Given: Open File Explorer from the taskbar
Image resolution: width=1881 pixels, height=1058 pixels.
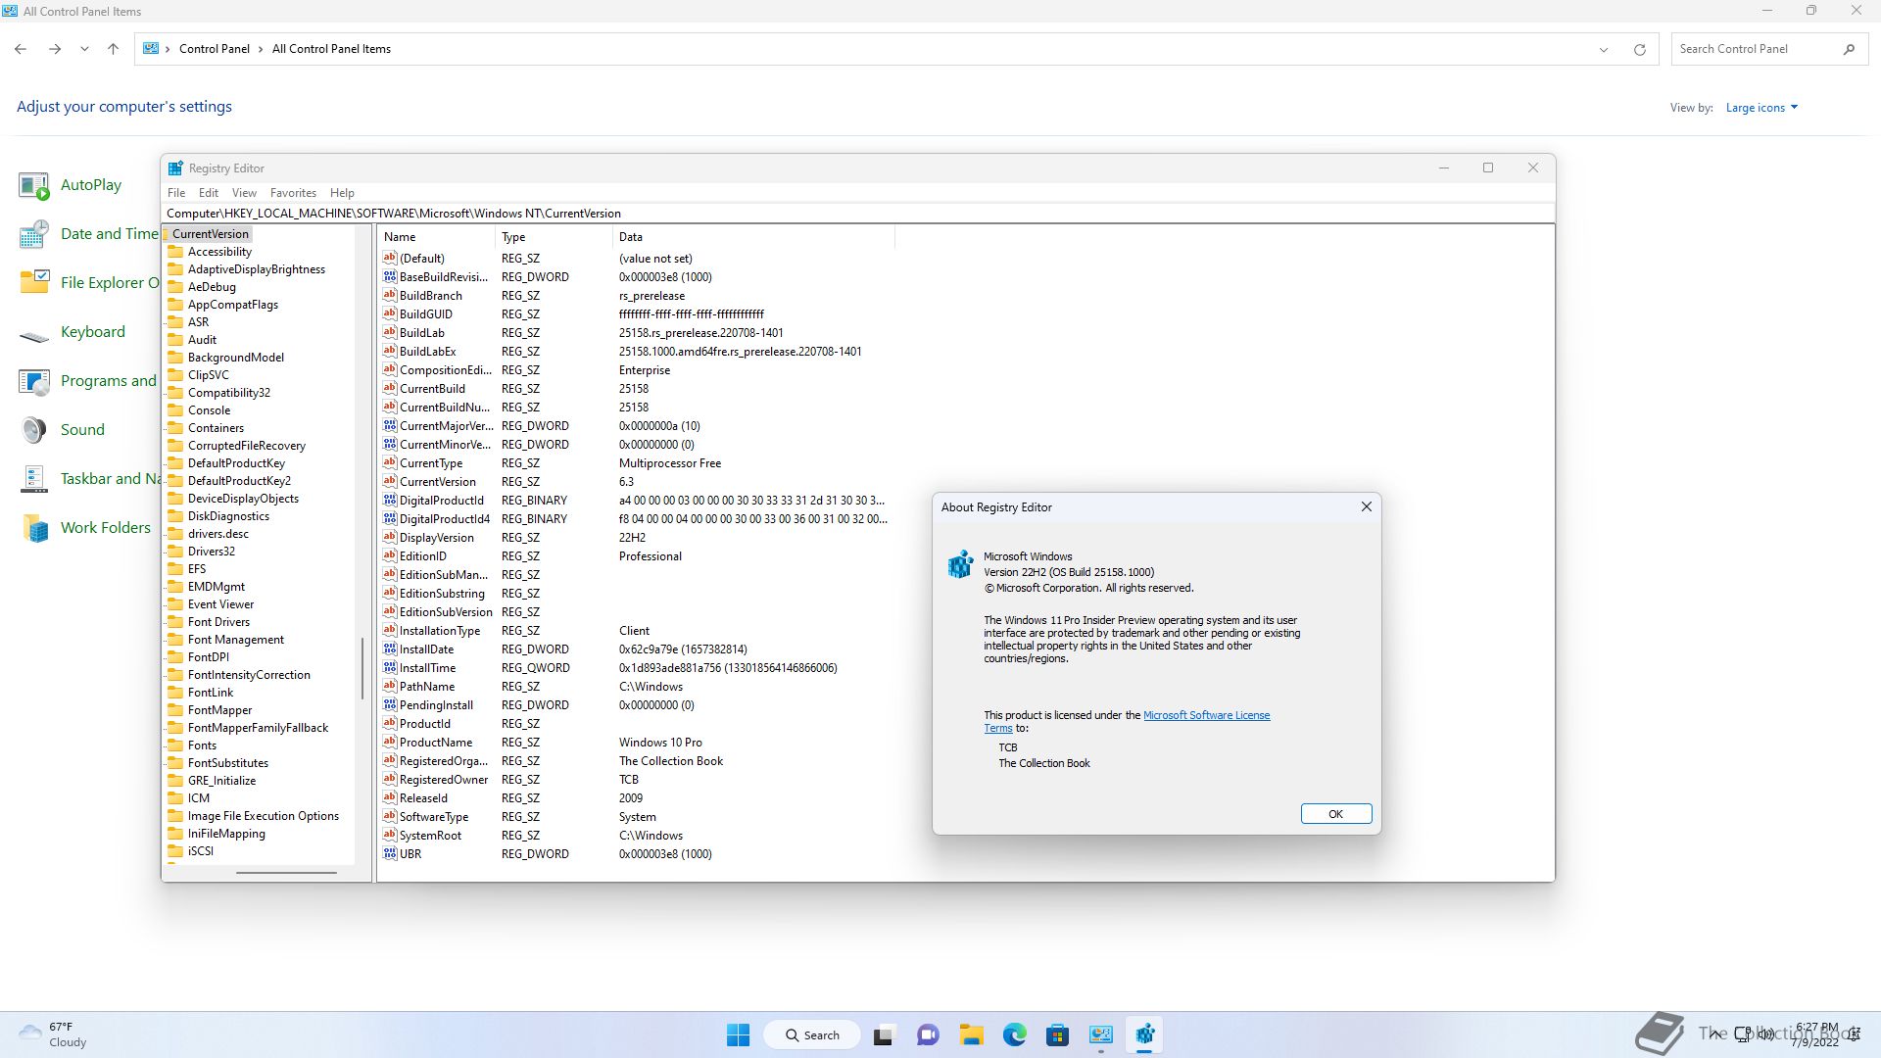Looking at the screenshot, I should 971,1034.
